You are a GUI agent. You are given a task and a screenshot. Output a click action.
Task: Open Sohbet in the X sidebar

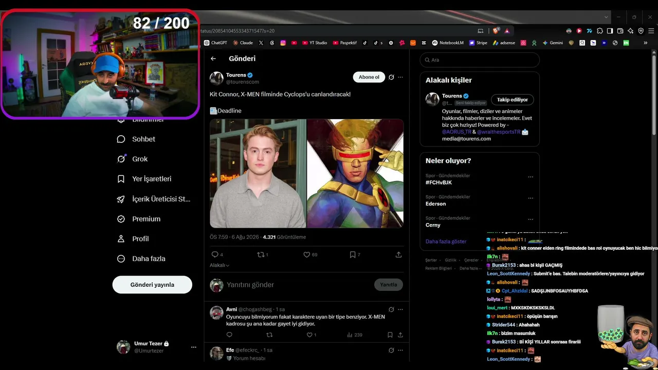(x=136, y=139)
